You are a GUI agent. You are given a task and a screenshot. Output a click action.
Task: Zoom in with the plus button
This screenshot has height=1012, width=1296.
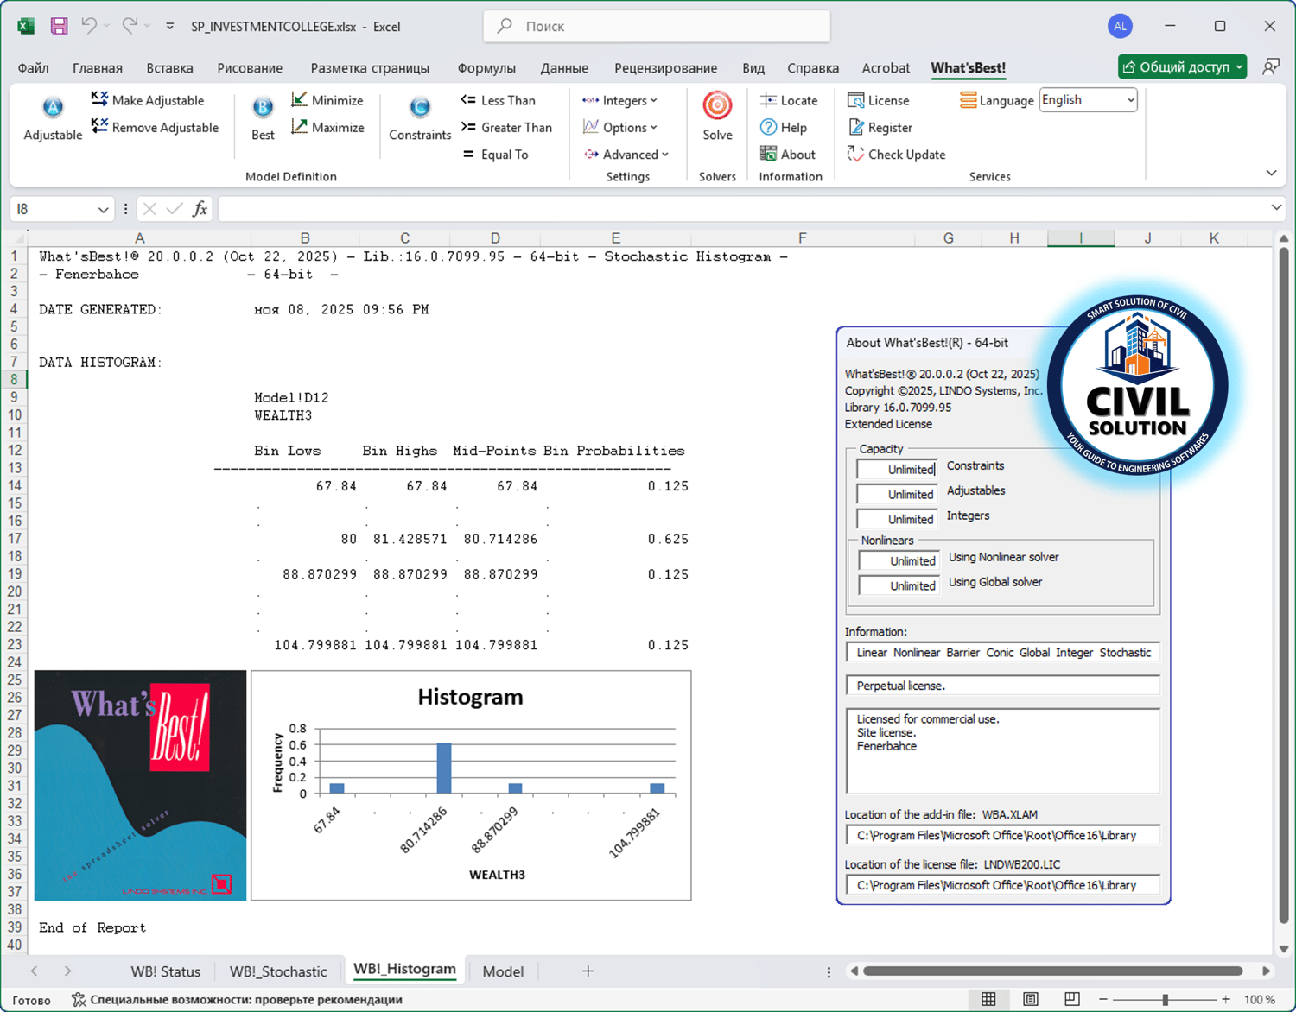1225,999
